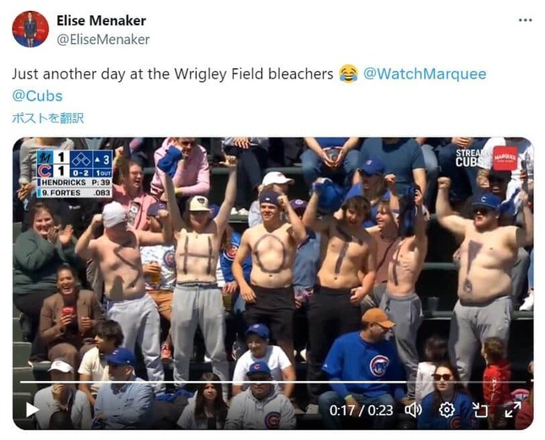Toggle picture-in-picture mode icon
Image resolution: width=545 pixels, height=440 pixels.
coord(480,410)
